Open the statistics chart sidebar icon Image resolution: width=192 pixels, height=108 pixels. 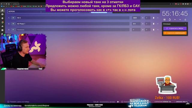tap(2, 26)
